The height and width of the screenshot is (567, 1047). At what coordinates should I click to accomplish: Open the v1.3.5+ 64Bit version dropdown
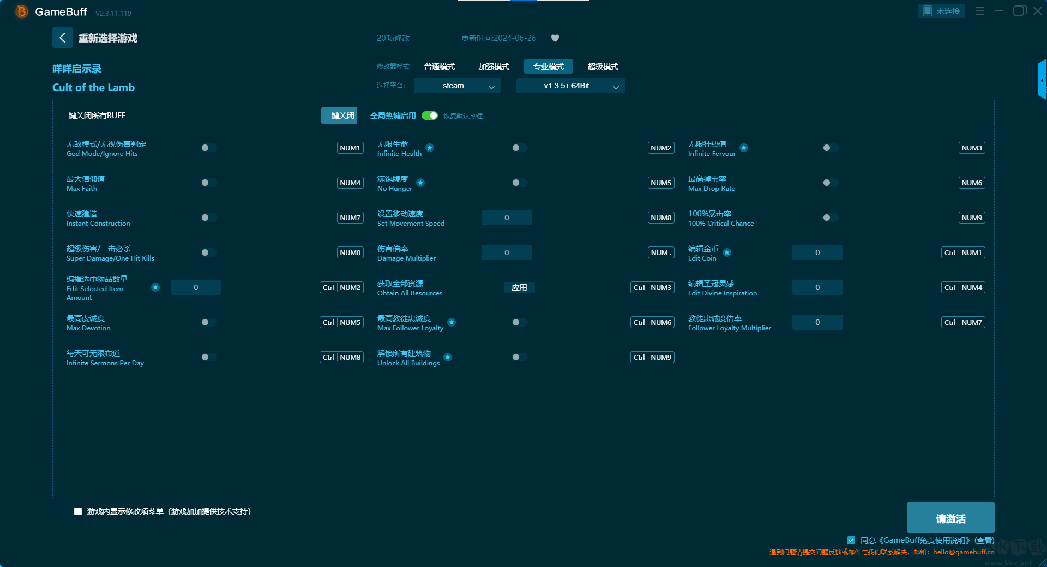coord(570,86)
